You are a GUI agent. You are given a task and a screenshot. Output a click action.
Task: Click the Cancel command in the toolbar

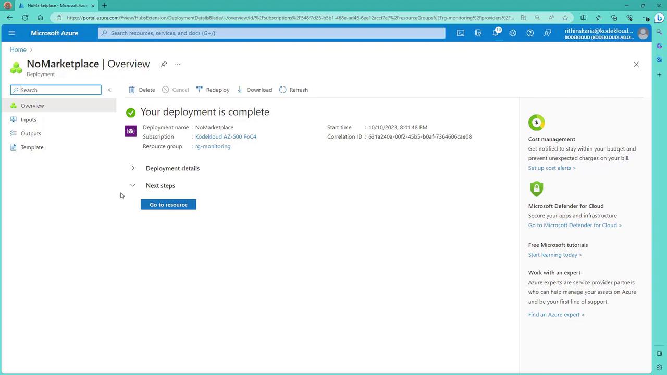(x=175, y=90)
